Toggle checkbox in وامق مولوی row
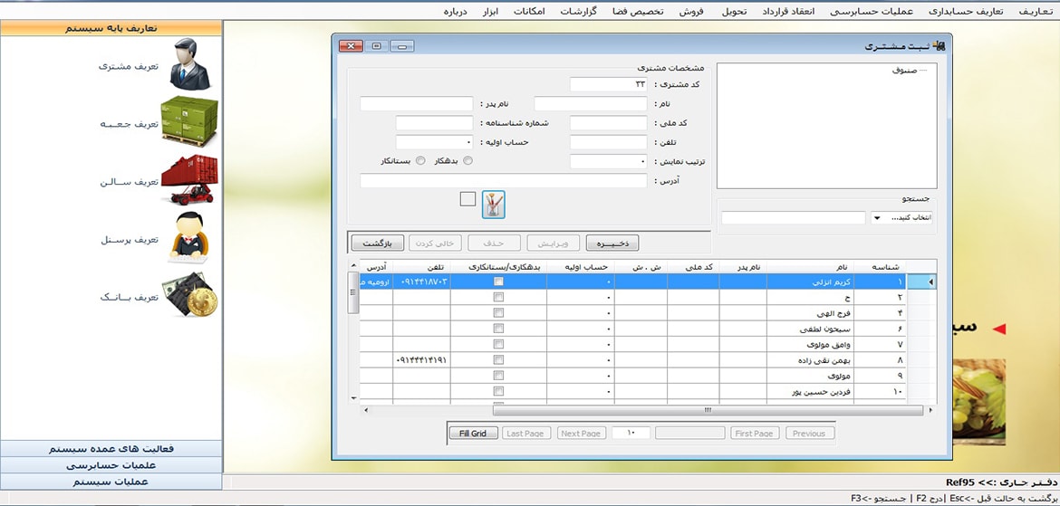This screenshot has width=1060, height=506. [x=498, y=345]
